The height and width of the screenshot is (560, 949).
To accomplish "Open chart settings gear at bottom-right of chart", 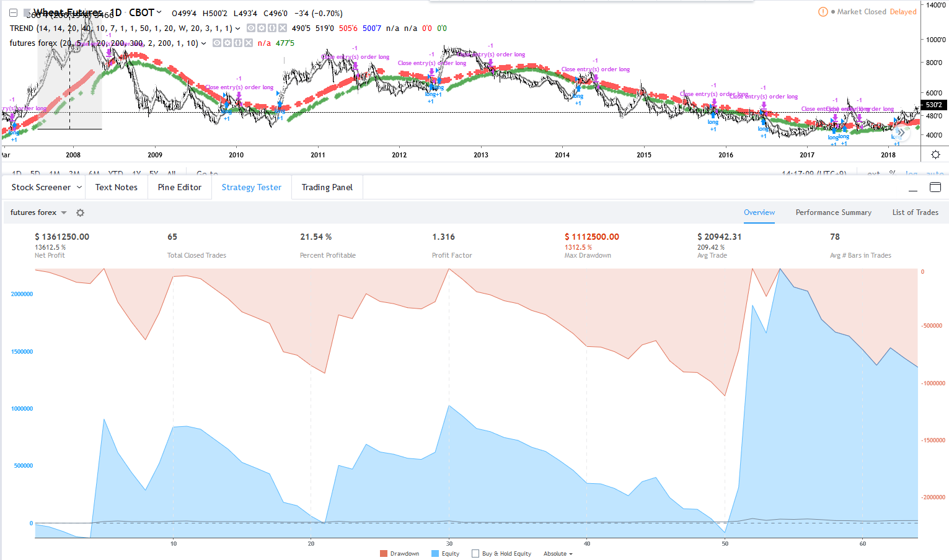I will pos(935,155).
